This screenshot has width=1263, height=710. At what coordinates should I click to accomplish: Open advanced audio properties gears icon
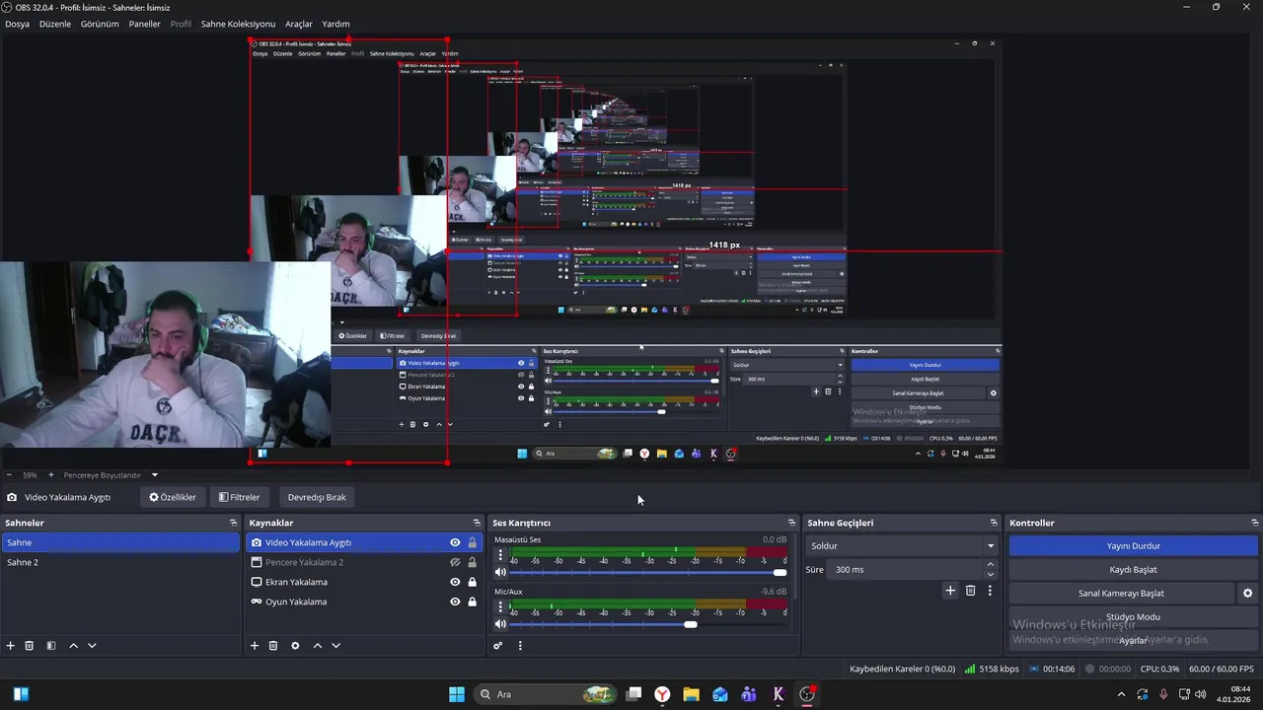coord(498,646)
